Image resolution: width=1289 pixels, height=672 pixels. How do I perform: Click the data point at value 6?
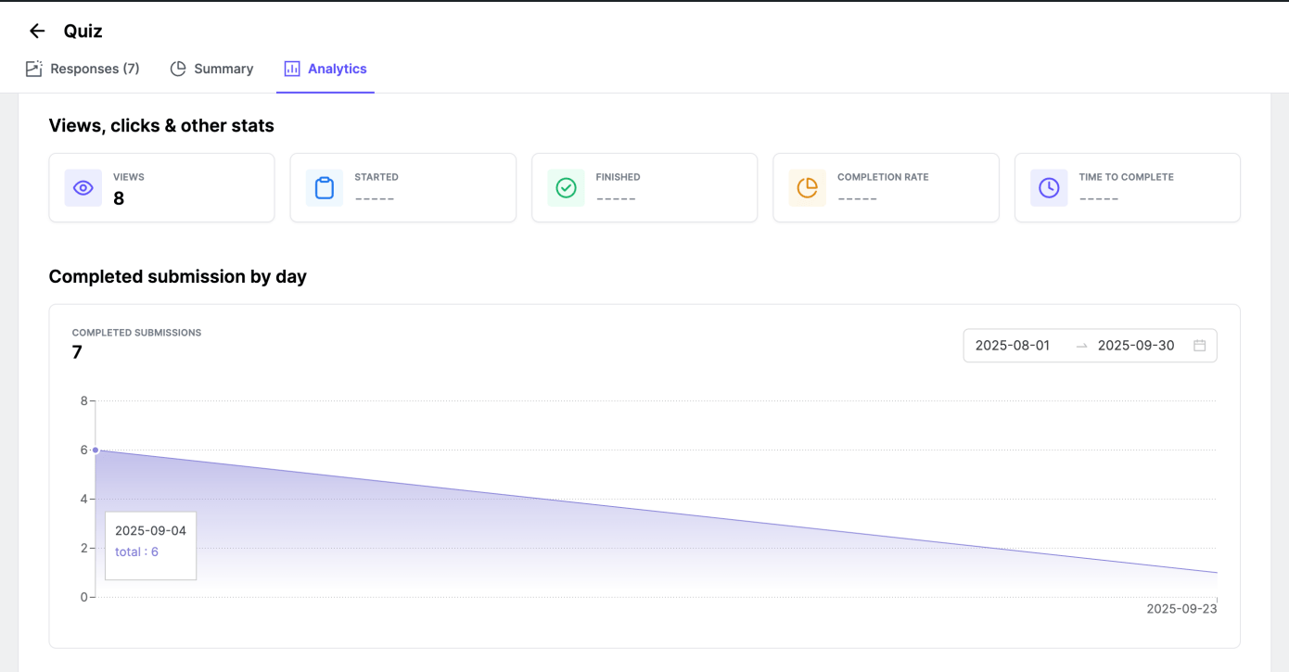tap(96, 450)
